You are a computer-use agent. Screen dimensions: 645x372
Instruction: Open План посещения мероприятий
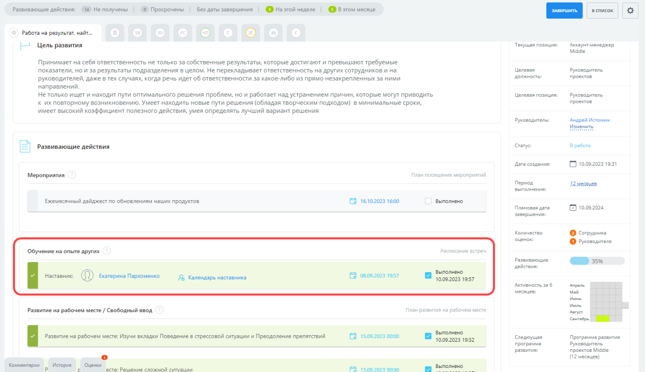[x=448, y=175]
